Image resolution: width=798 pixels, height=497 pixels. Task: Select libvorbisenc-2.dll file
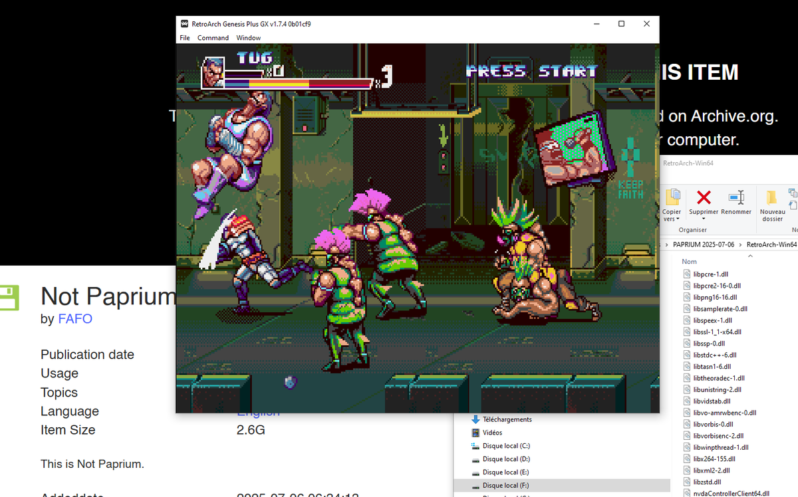(x=718, y=436)
